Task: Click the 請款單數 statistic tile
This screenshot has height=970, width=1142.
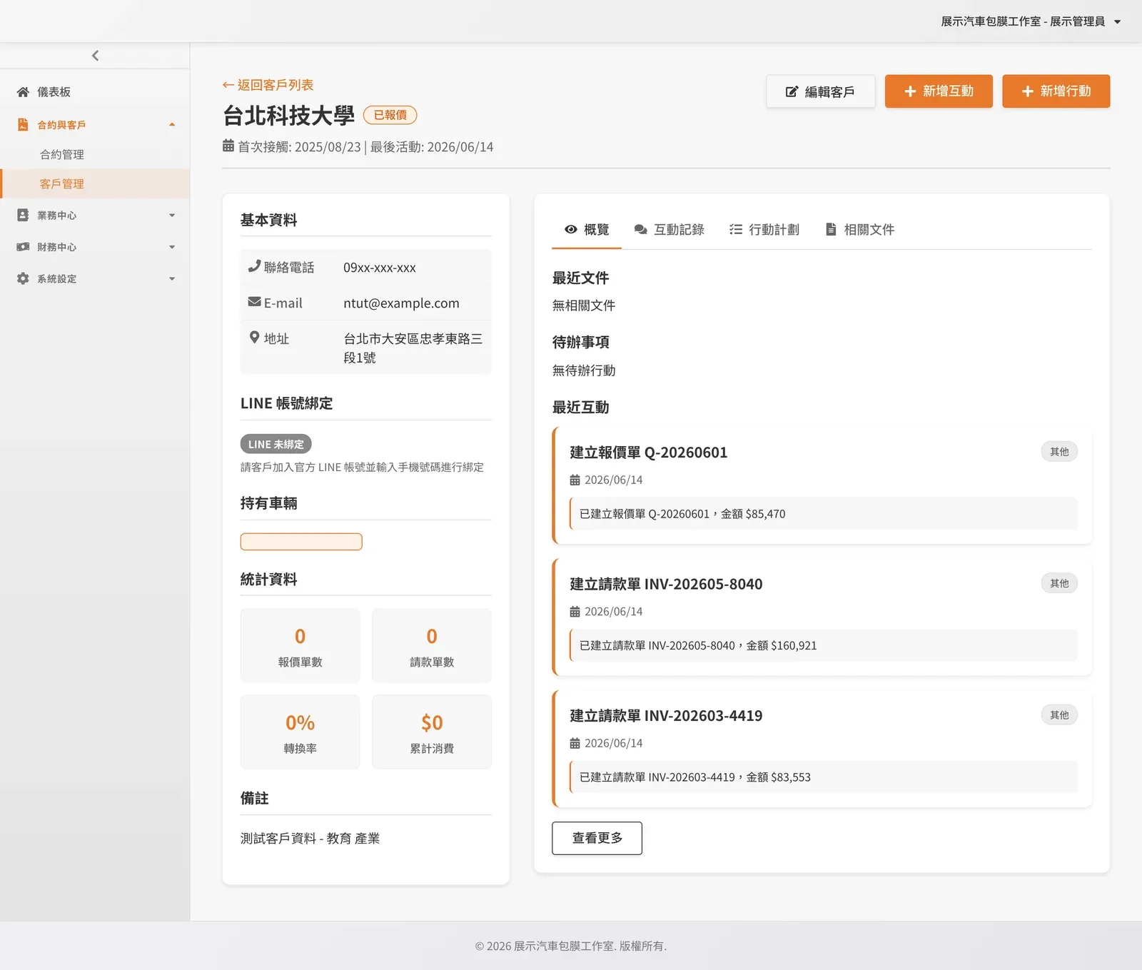Action: click(432, 645)
